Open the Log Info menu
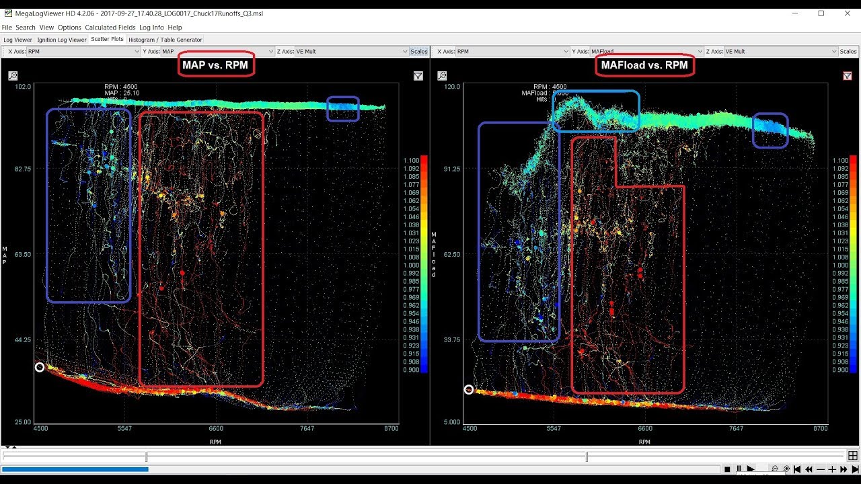The image size is (861, 484). click(x=151, y=28)
